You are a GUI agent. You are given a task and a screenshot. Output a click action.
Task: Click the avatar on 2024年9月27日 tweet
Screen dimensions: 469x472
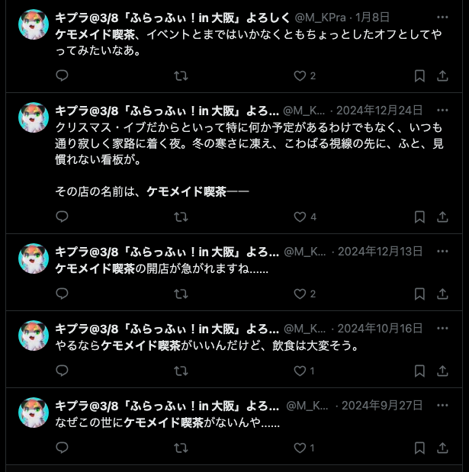[x=34, y=413]
